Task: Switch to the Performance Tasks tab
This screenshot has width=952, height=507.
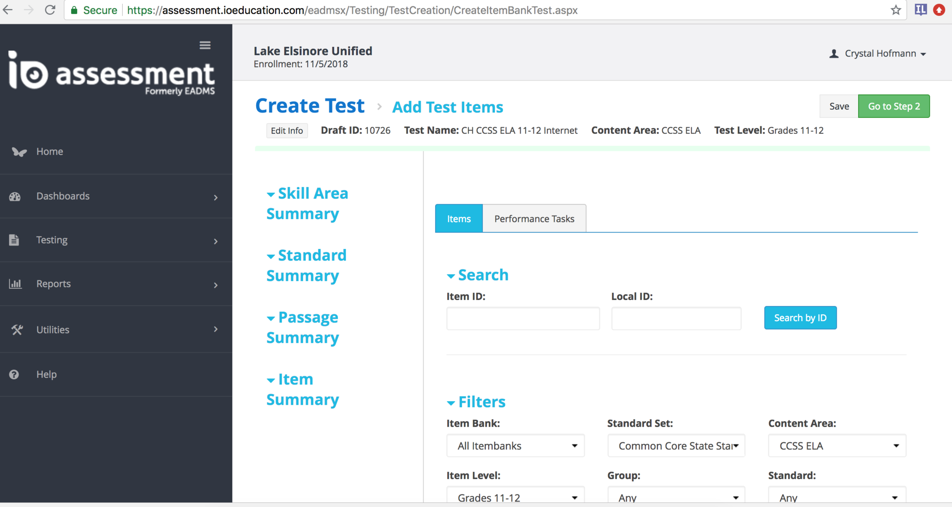Action: coord(534,219)
